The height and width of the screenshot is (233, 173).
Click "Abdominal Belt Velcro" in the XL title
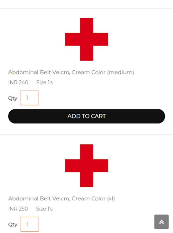point(38,199)
